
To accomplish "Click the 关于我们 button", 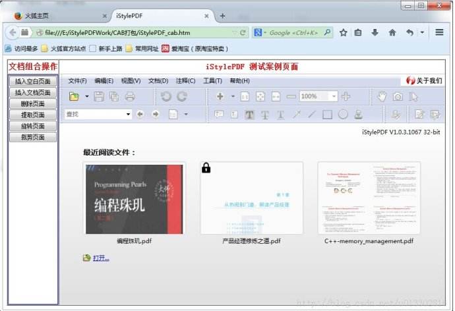I will pyautogui.click(x=424, y=80).
